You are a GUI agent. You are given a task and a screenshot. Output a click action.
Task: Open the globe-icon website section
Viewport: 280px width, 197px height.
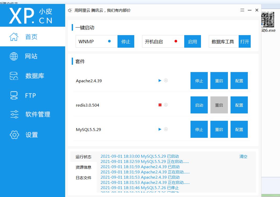click(x=14, y=56)
